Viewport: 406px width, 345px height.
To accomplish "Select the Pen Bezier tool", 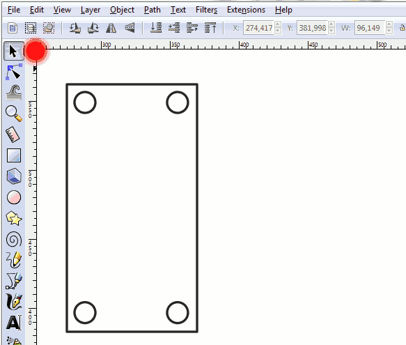I will click(14, 281).
